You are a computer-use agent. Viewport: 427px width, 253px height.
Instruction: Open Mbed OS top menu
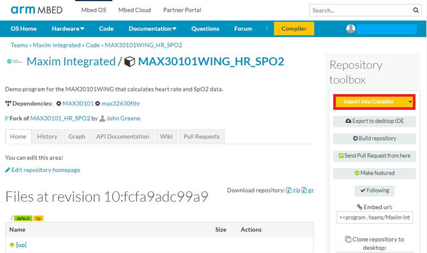(94, 10)
